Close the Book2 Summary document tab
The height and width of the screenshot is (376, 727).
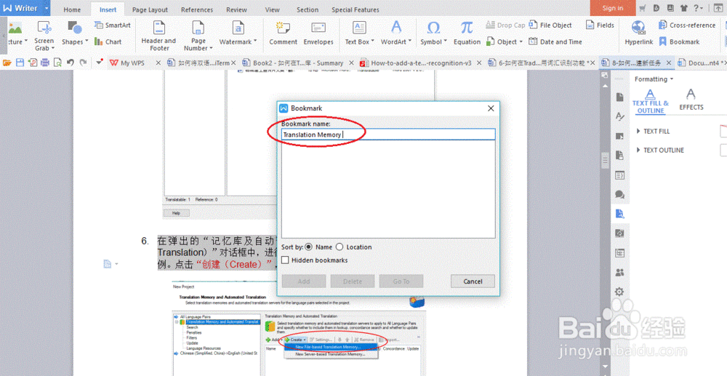click(351, 63)
